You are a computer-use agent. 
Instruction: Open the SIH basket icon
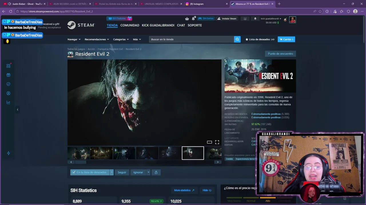click(x=187, y=19)
